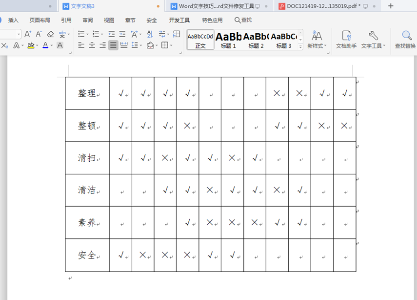Switch to the Word文字技巧 document tab
Screen dimensions: 417x300
pos(219,6)
